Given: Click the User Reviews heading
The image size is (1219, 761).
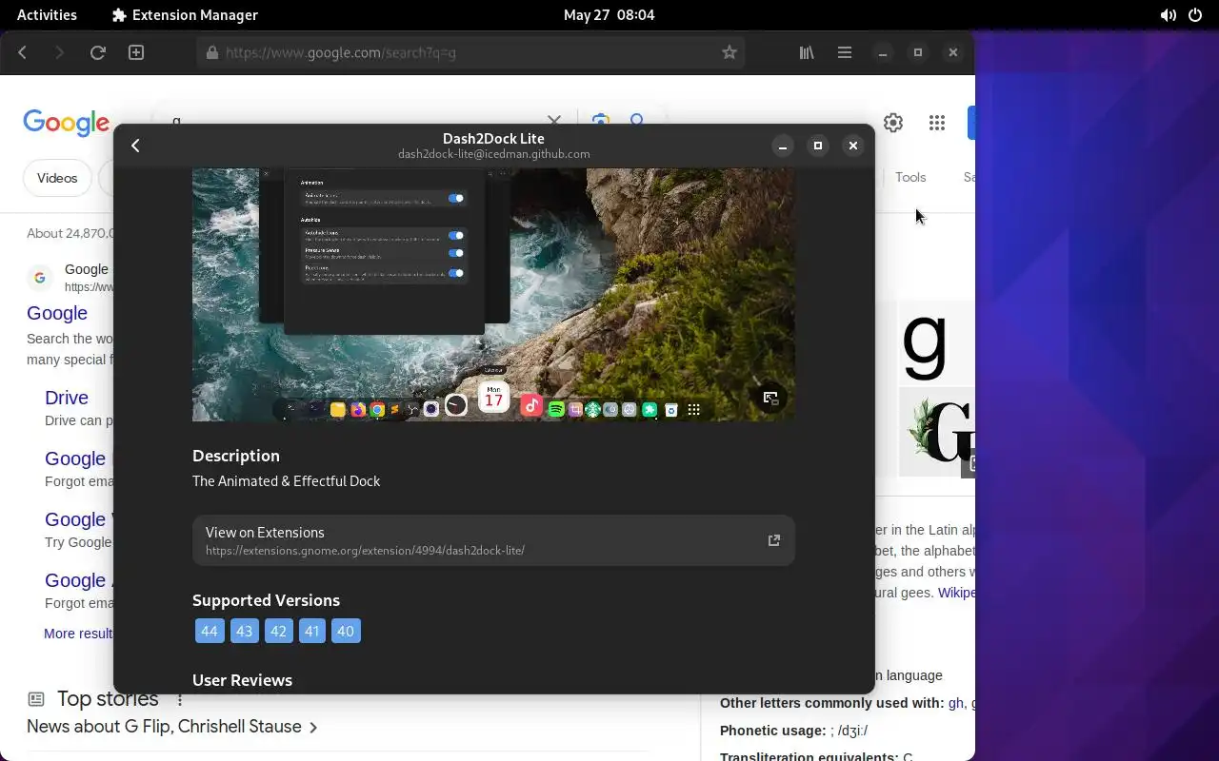Looking at the screenshot, I should click(x=242, y=680).
